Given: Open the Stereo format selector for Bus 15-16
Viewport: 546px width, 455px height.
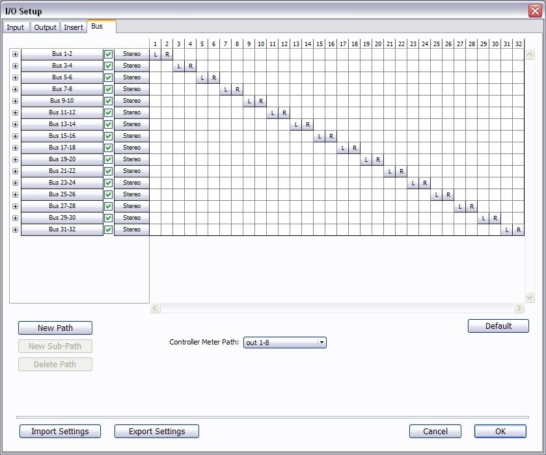Looking at the screenshot, I should [x=131, y=136].
